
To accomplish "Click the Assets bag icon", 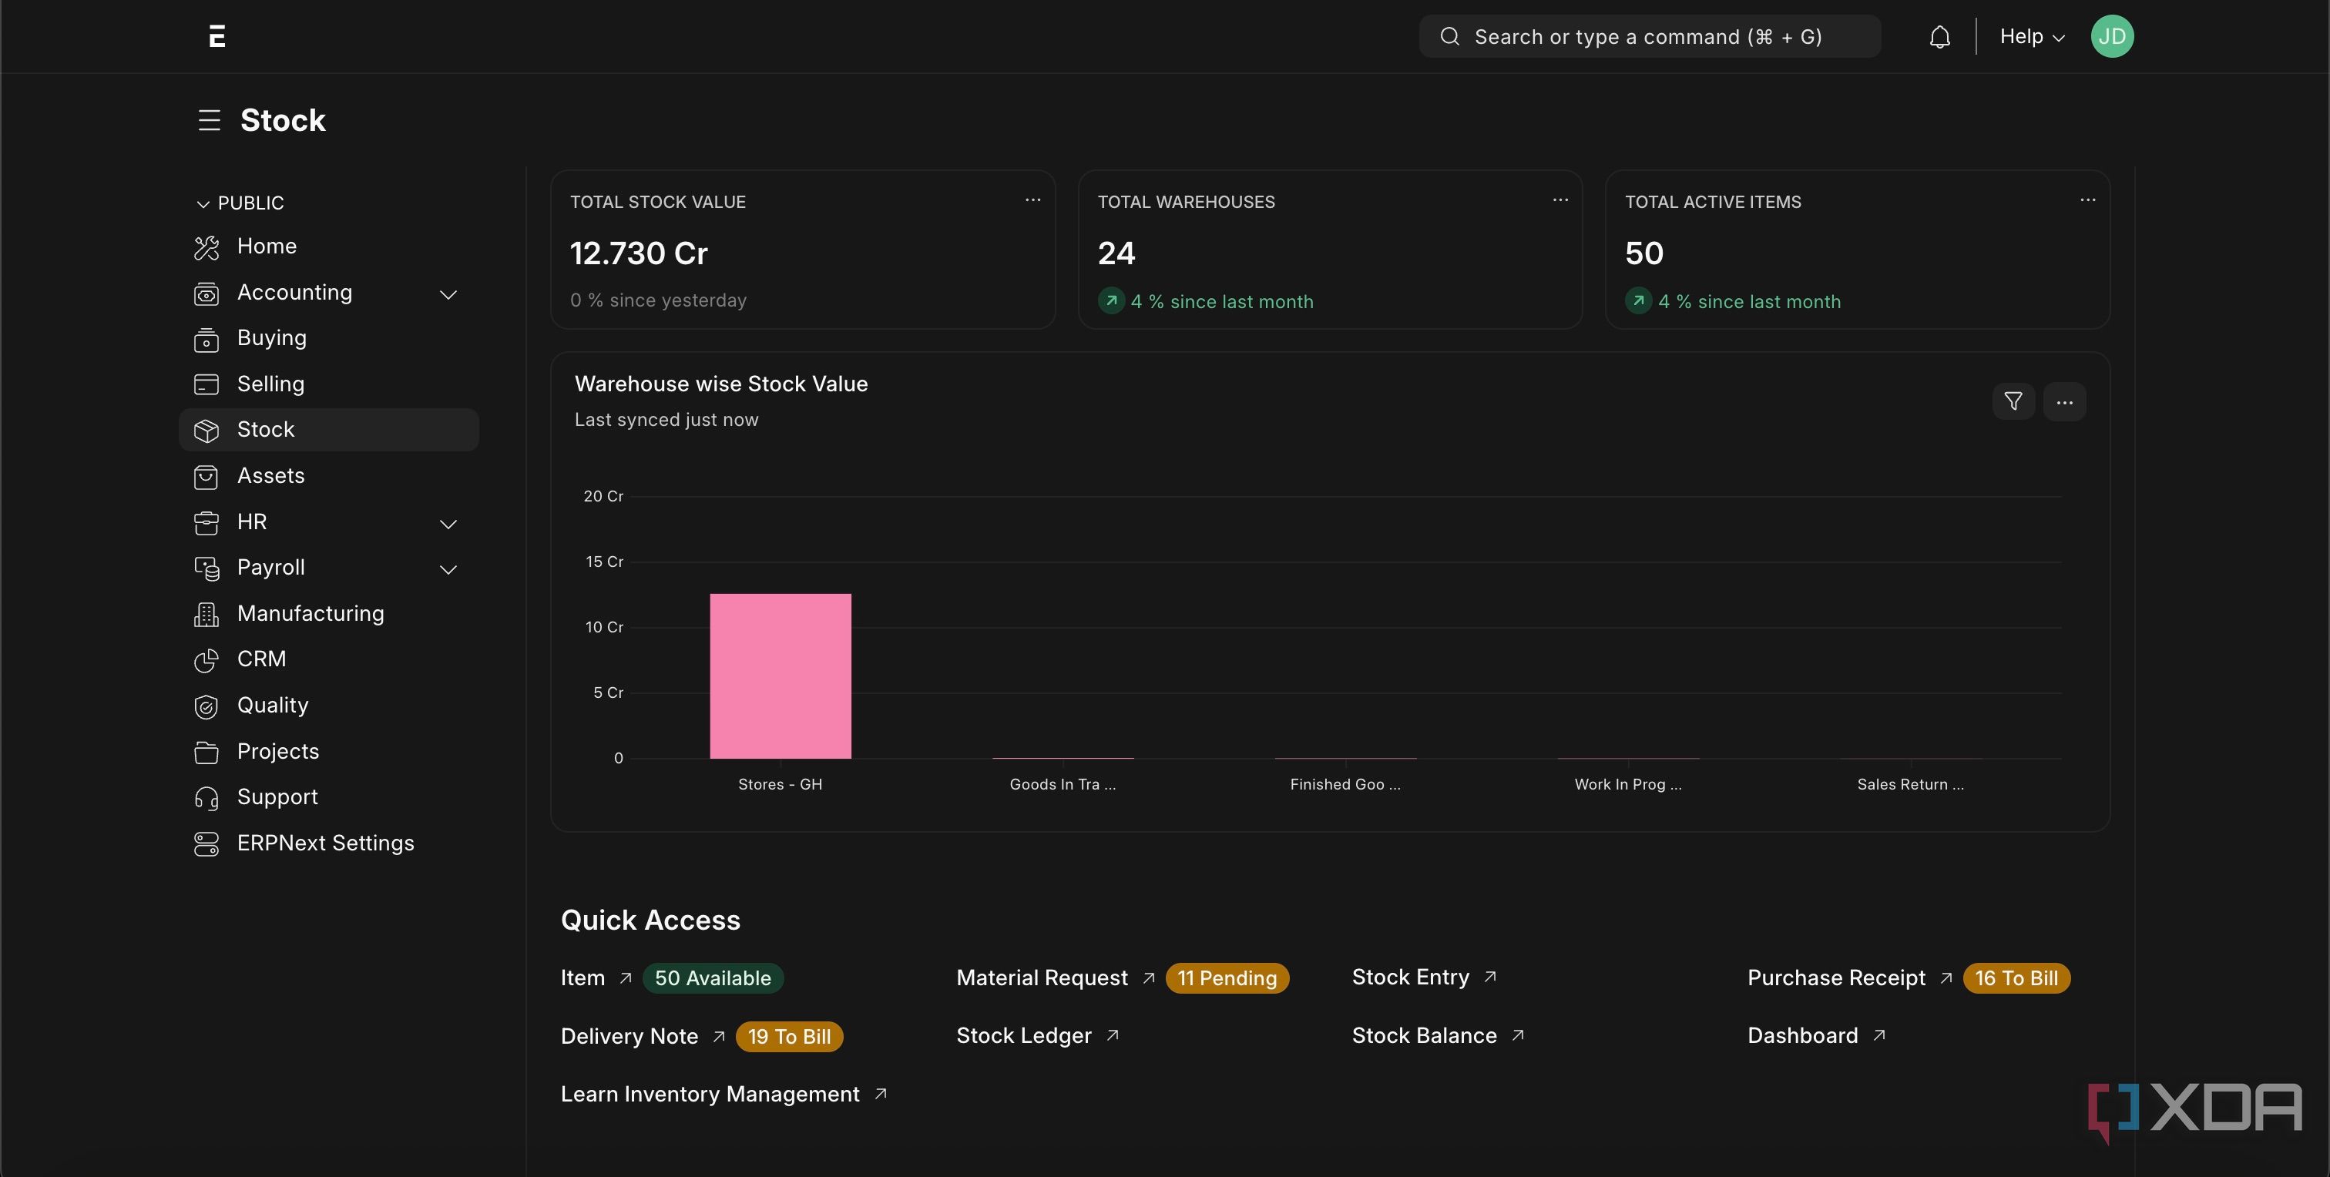I will click(x=206, y=476).
